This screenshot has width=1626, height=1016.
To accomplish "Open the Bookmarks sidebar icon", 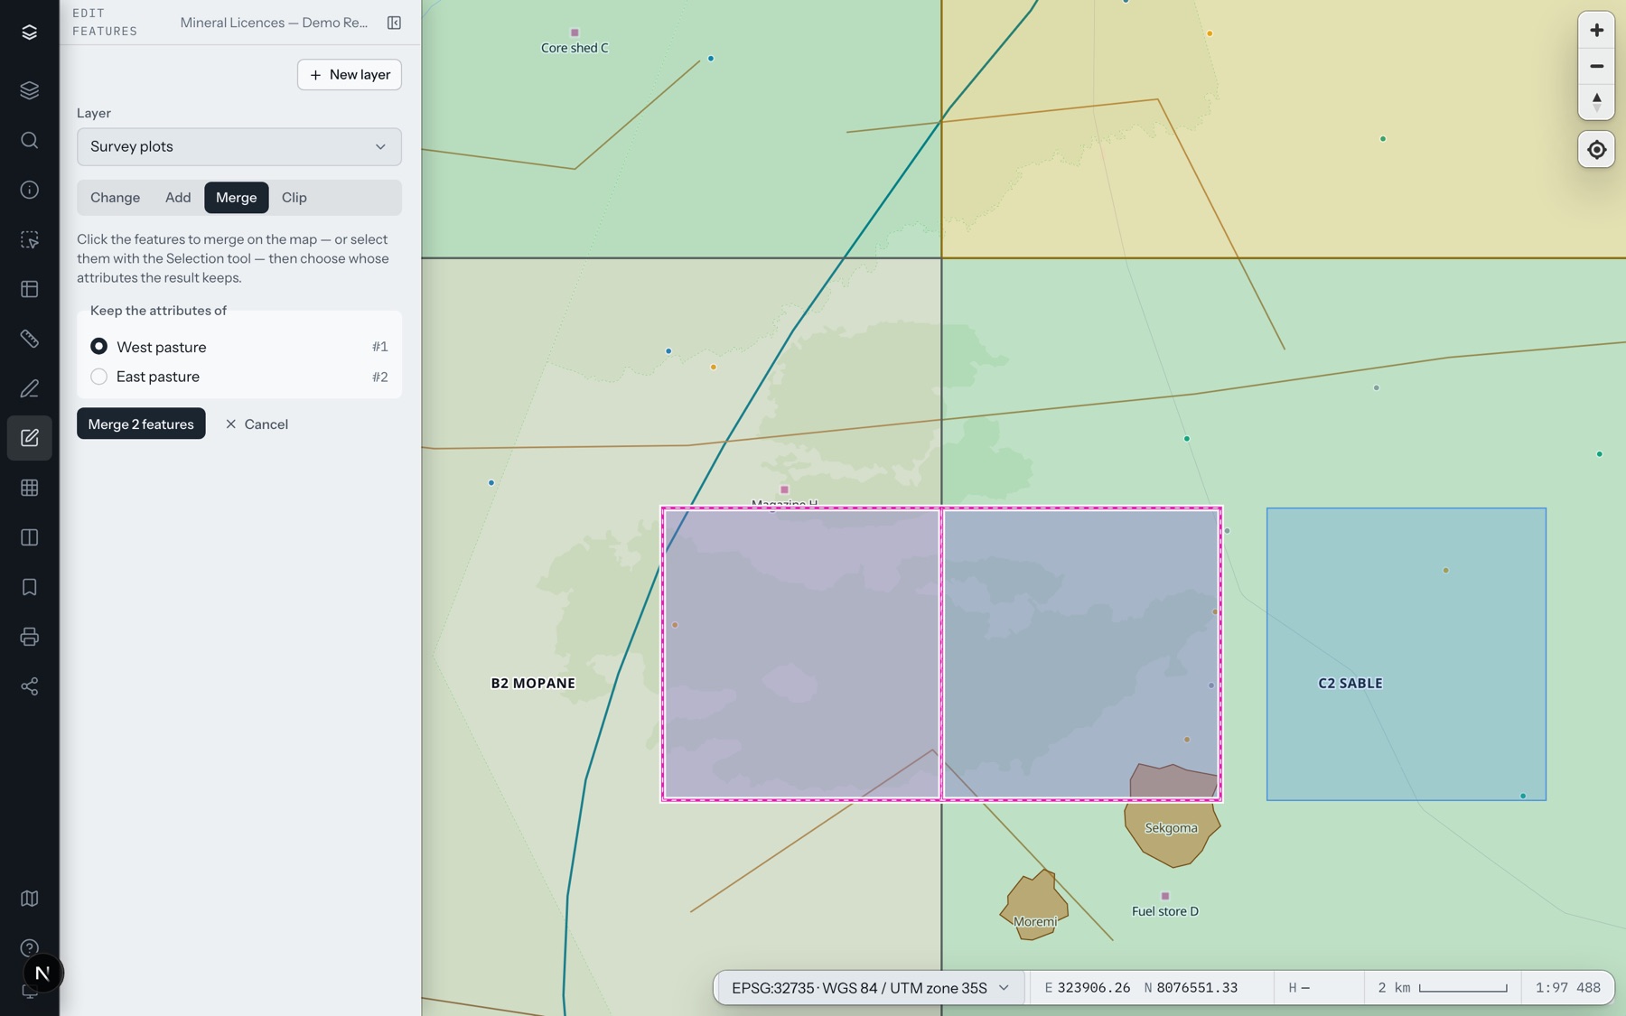I will 29,587.
